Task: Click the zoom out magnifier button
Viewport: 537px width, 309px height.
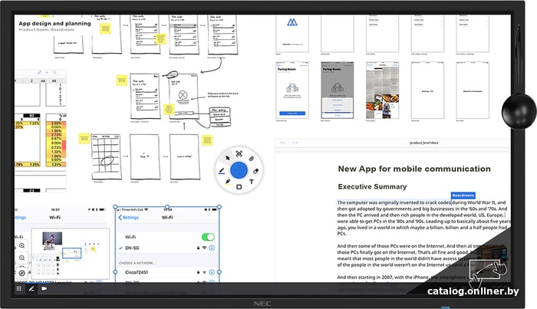Action: coord(22,258)
